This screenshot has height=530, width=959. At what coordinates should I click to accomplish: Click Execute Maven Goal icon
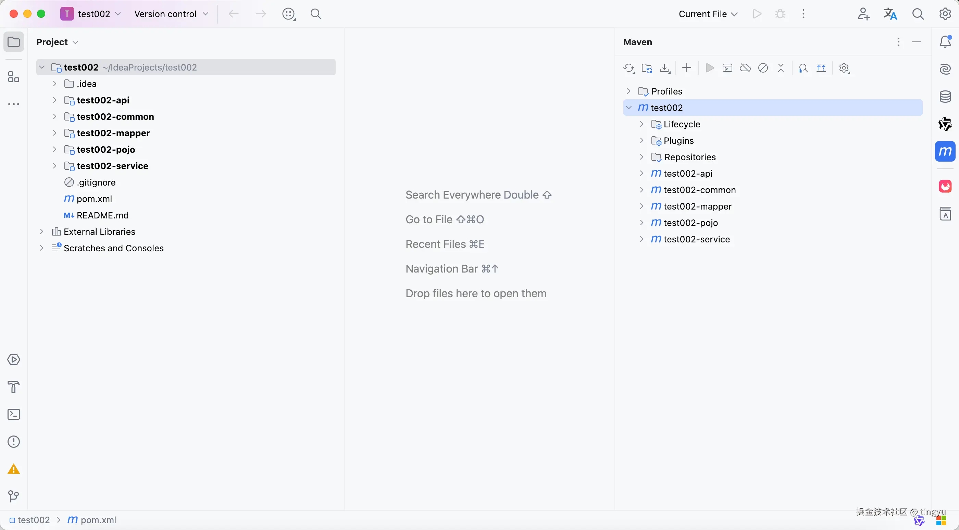click(x=727, y=68)
